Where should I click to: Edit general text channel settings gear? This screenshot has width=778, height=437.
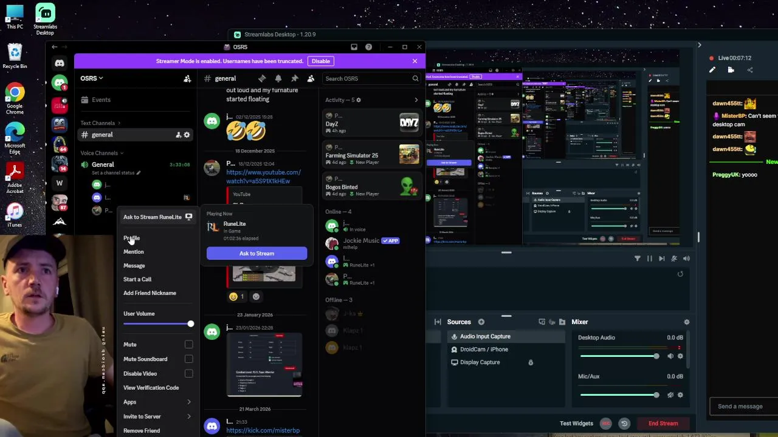[187, 135]
